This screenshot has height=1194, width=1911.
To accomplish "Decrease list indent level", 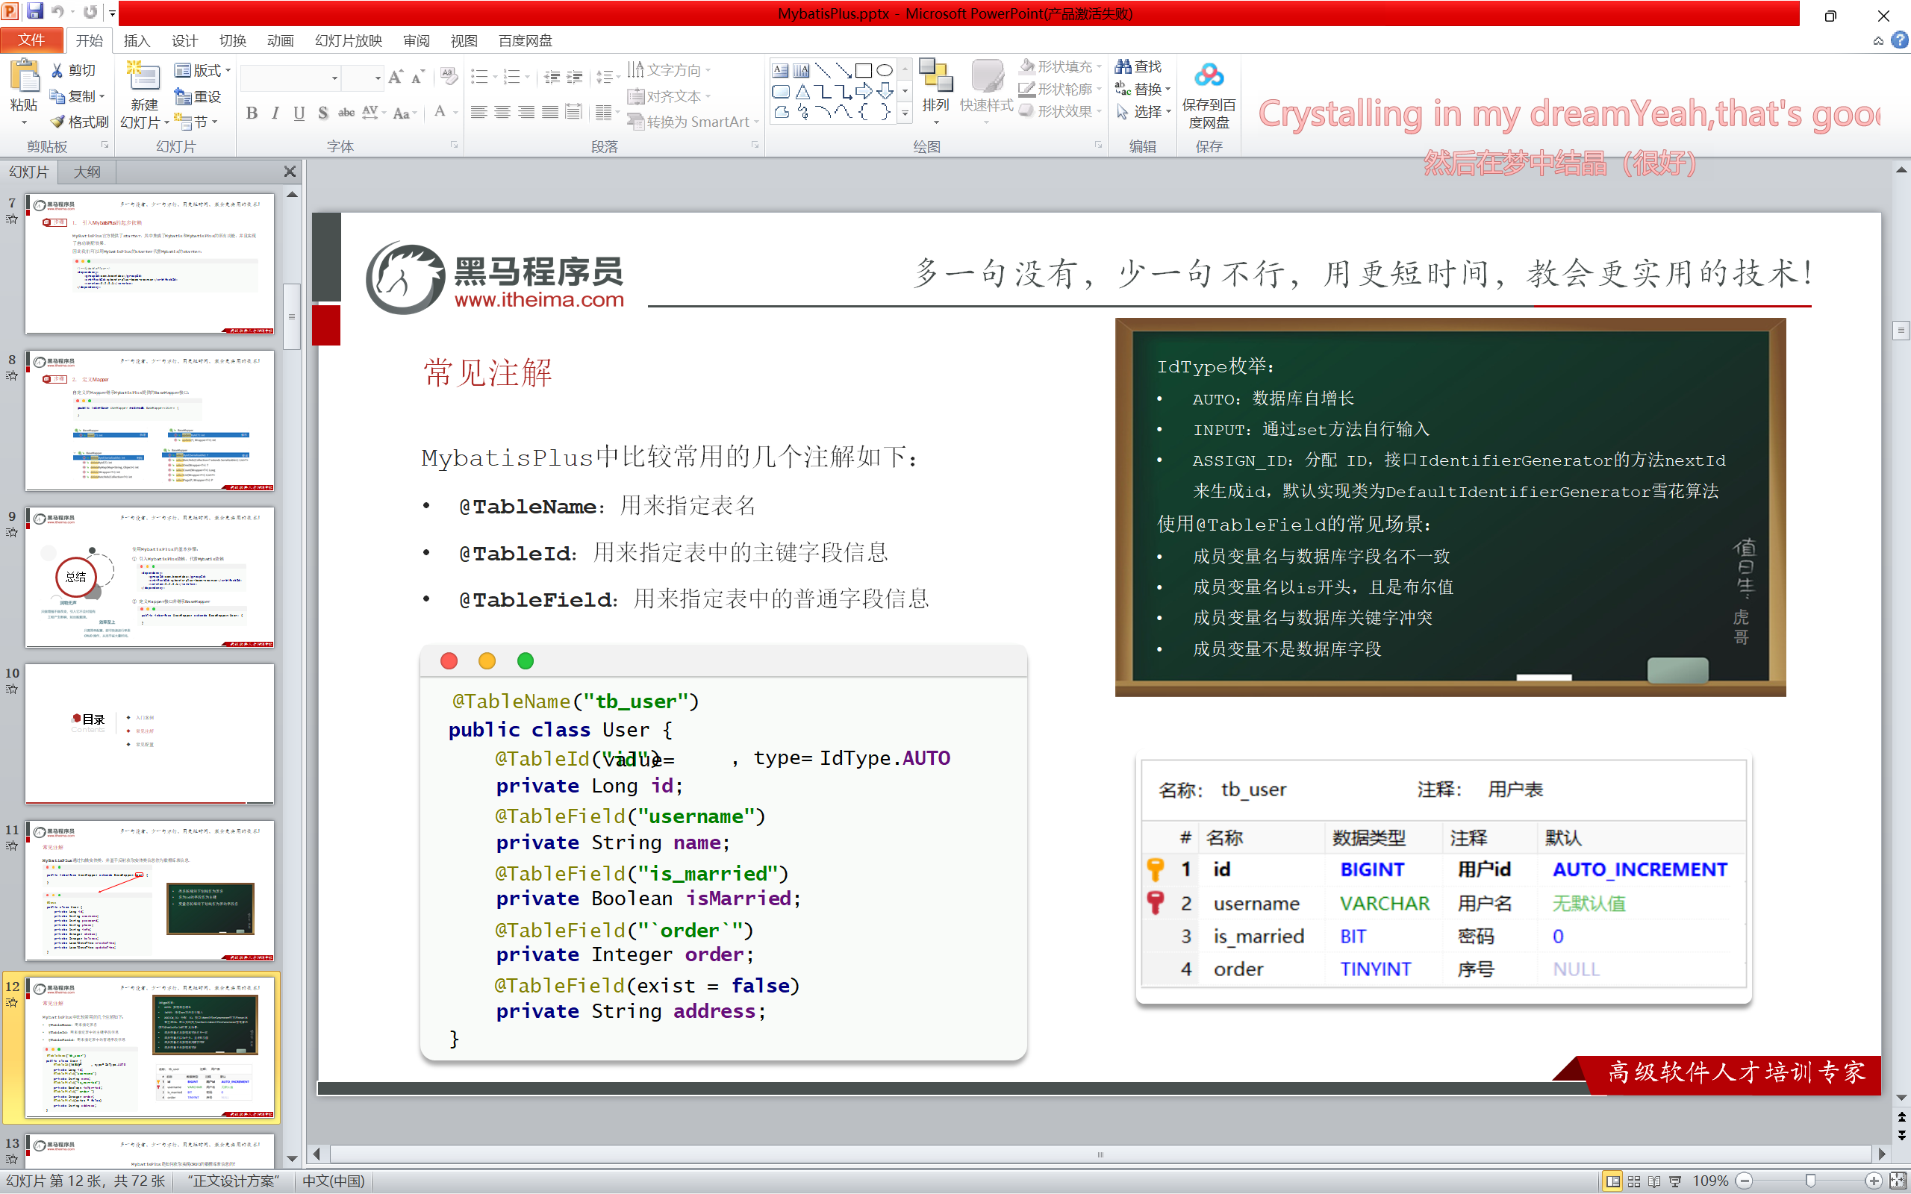I will pos(552,77).
